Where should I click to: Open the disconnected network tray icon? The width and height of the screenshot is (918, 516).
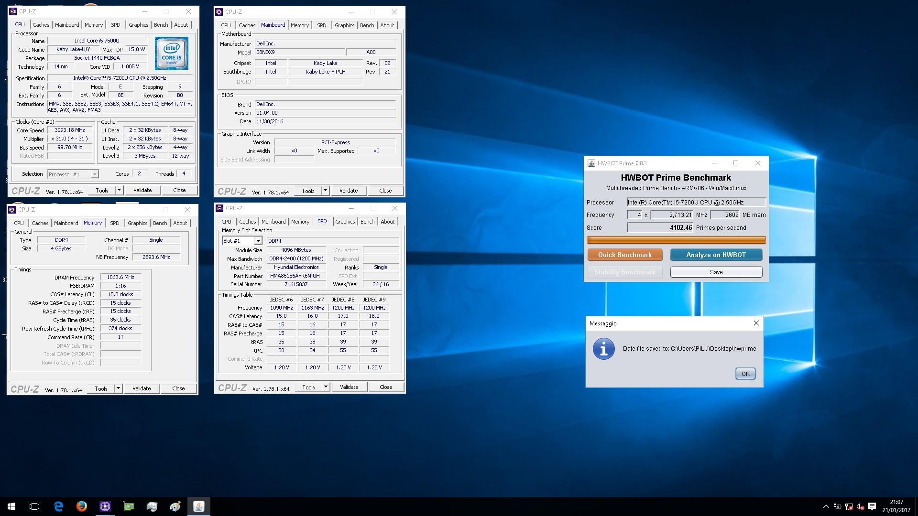coord(849,506)
